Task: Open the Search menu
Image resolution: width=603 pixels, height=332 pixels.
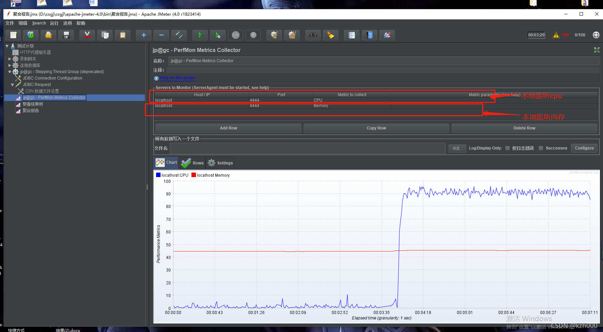Action: 39,23
